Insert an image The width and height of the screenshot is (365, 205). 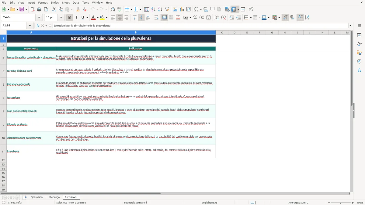(x=175, y=9)
